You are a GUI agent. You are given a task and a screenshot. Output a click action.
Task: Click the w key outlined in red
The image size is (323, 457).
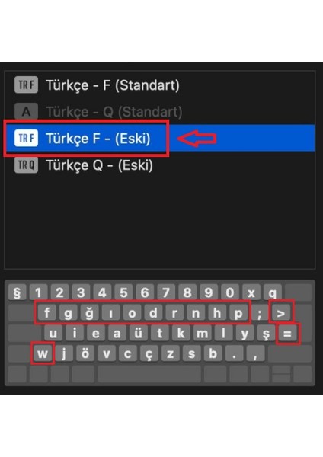pos(43,353)
